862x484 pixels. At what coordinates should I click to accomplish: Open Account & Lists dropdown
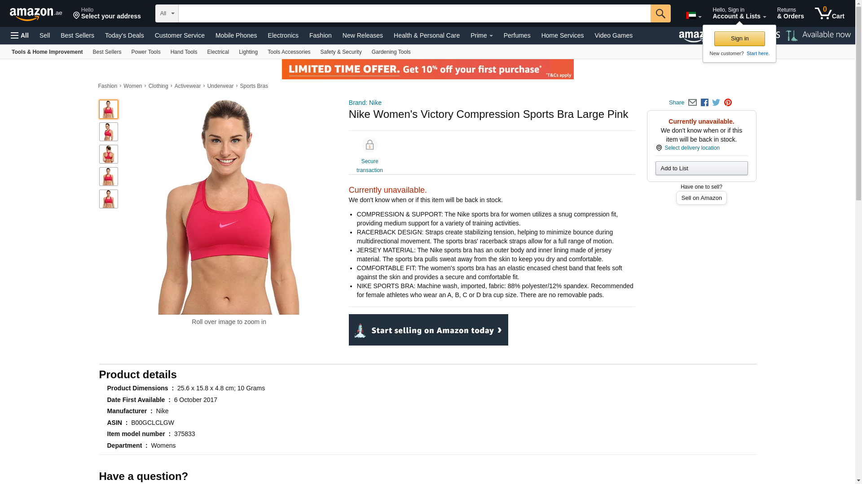[x=739, y=13]
